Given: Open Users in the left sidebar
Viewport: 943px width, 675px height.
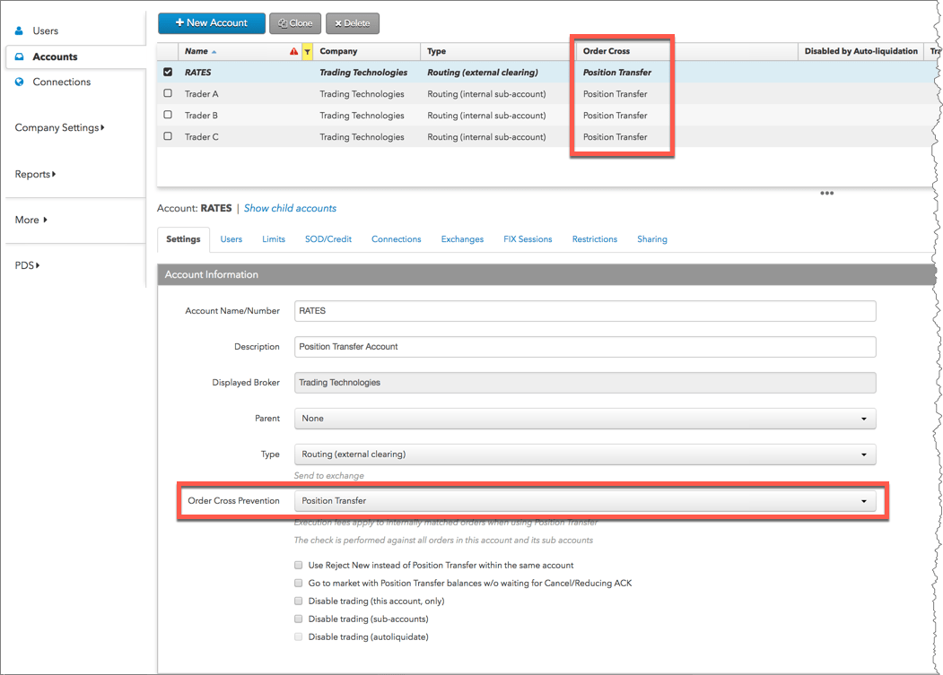Looking at the screenshot, I should click(45, 30).
